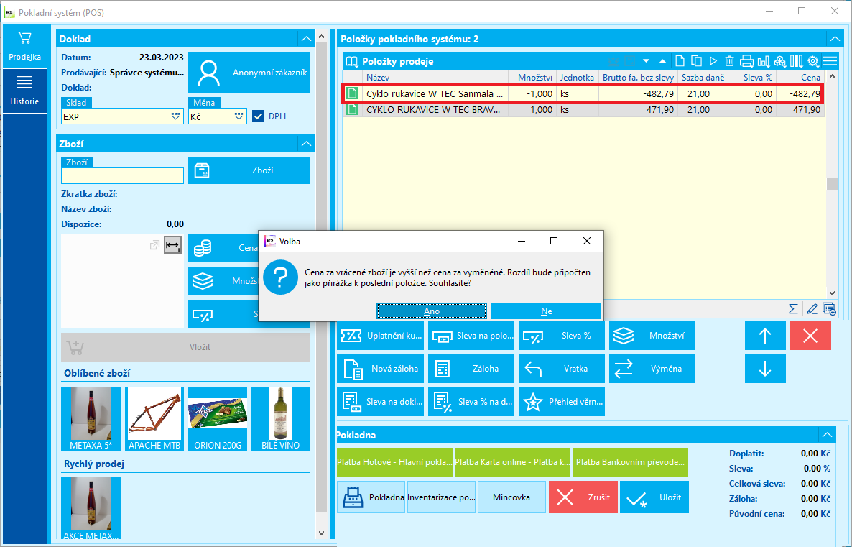Move item down with the down arrow

(765, 369)
